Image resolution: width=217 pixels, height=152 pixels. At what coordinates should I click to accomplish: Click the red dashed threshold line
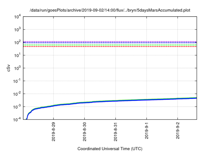click(110, 46)
